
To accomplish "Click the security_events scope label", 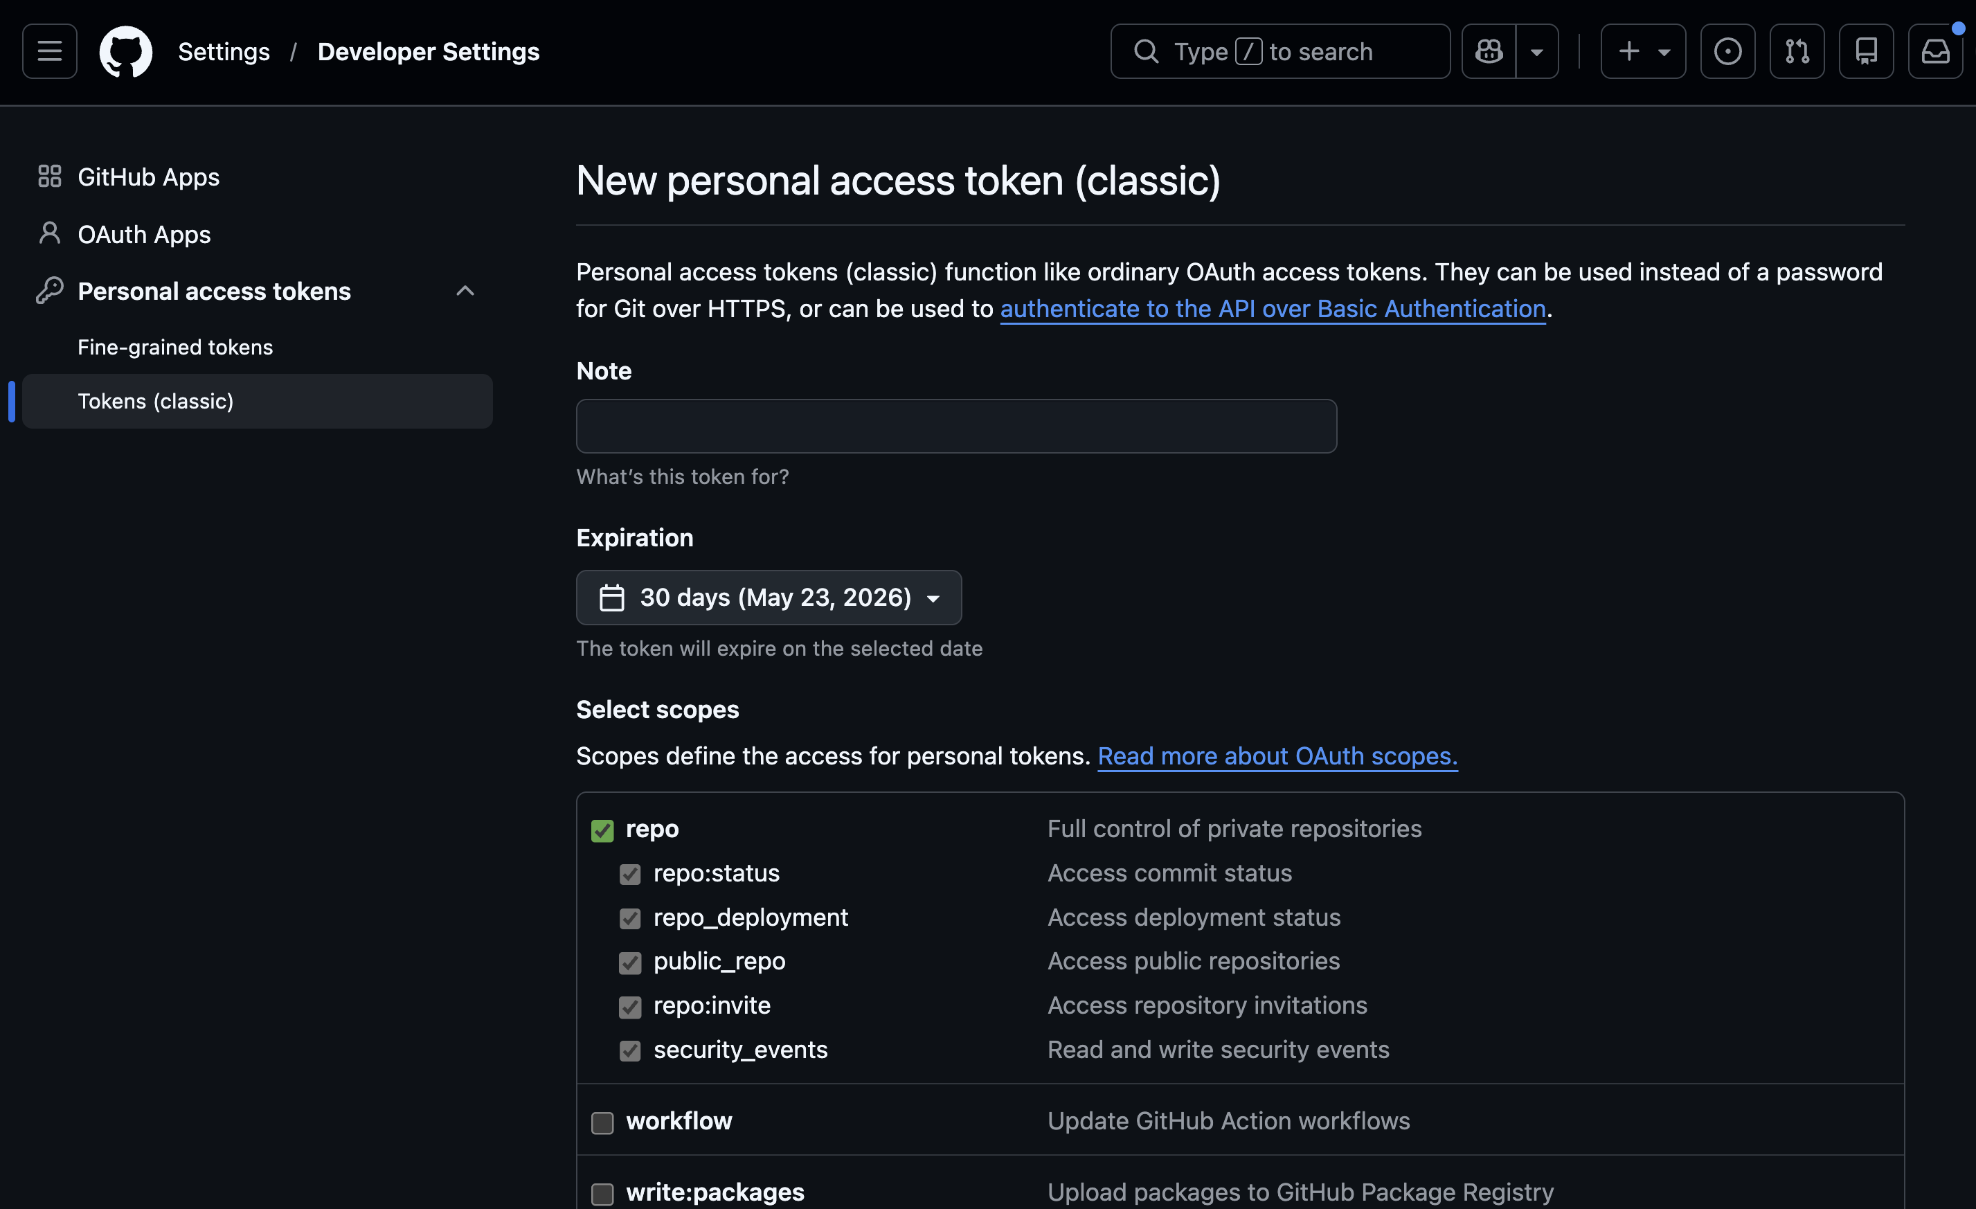I will (x=740, y=1049).
